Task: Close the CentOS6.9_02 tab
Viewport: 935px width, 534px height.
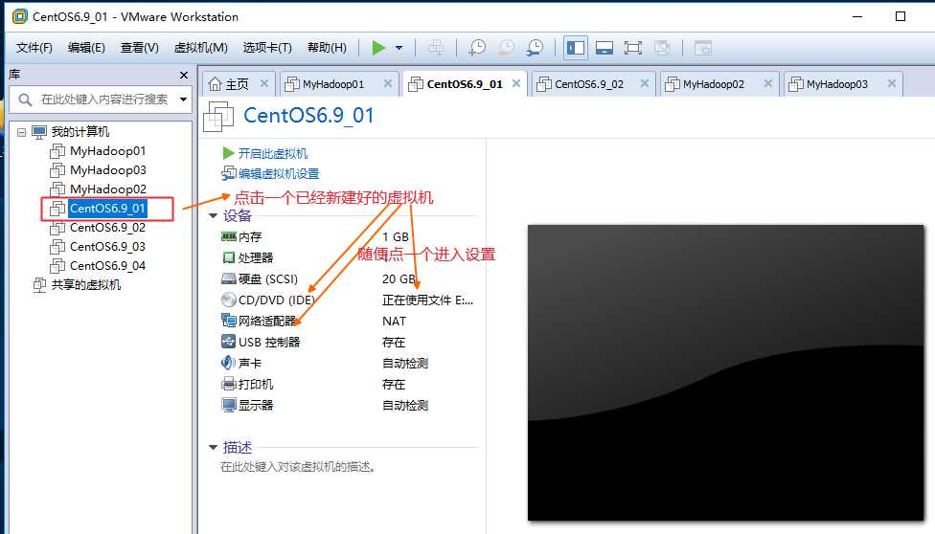Action: [645, 83]
